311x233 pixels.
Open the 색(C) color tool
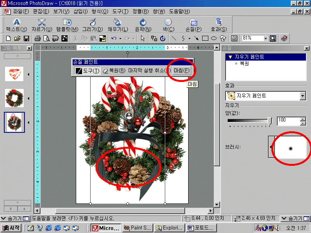click(168, 25)
